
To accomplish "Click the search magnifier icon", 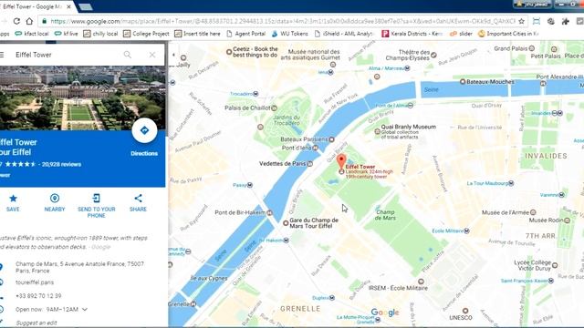I will (128, 55).
